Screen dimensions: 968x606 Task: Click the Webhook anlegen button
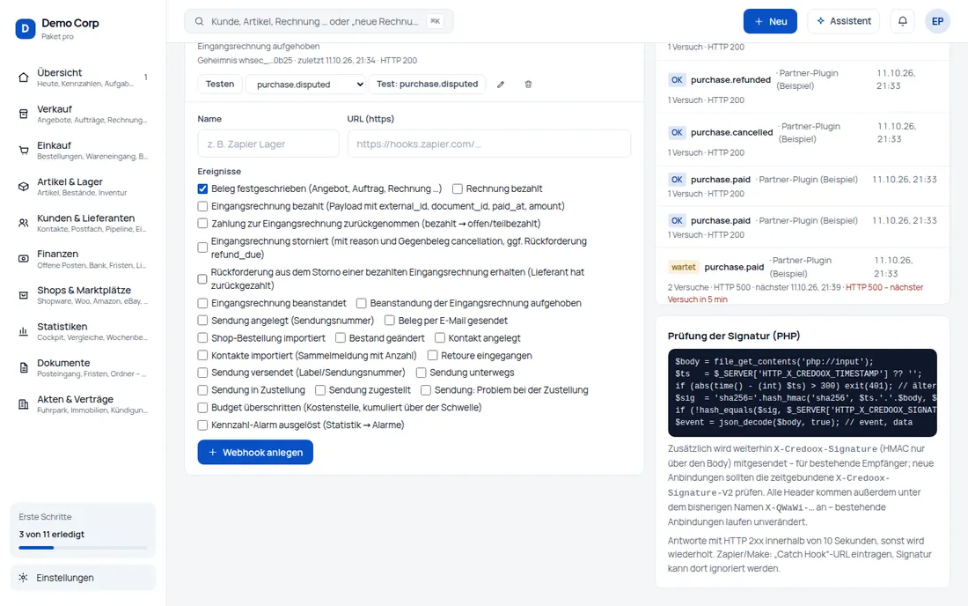255,453
